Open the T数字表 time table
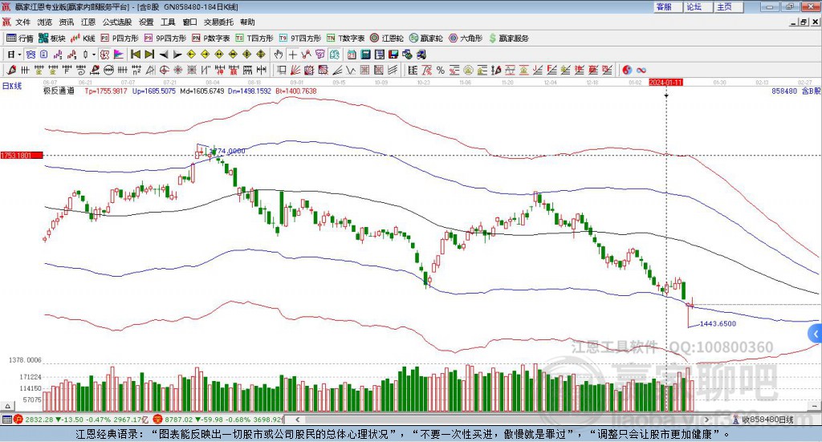Viewport: 822px width, 442px height. (x=345, y=39)
